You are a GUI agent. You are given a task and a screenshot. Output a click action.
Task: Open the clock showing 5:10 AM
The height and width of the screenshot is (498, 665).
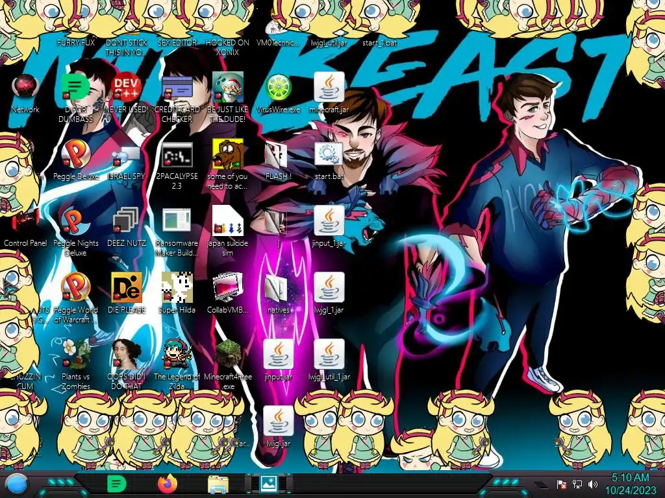[x=630, y=484]
